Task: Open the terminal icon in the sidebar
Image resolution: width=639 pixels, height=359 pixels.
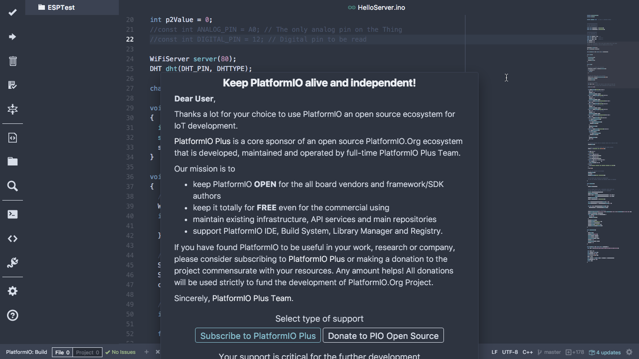Action: [13, 215]
